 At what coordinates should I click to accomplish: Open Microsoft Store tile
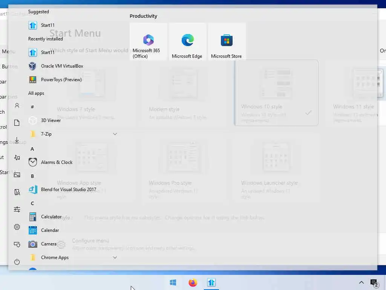click(x=227, y=42)
